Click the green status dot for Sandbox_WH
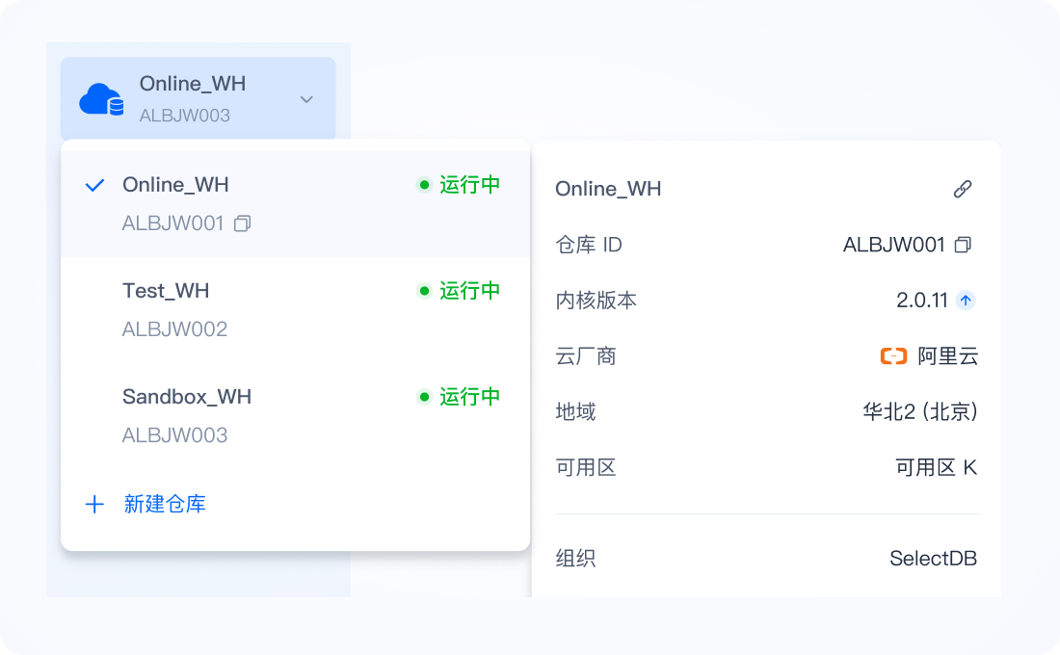1060x655 pixels. (x=426, y=396)
